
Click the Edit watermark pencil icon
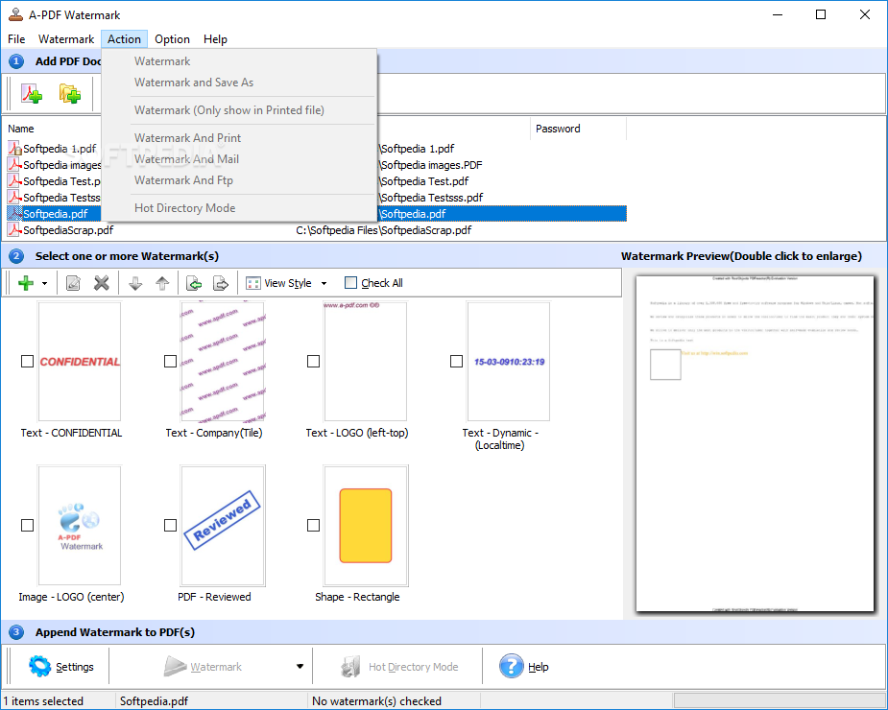pyautogui.click(x=73, y=282)
